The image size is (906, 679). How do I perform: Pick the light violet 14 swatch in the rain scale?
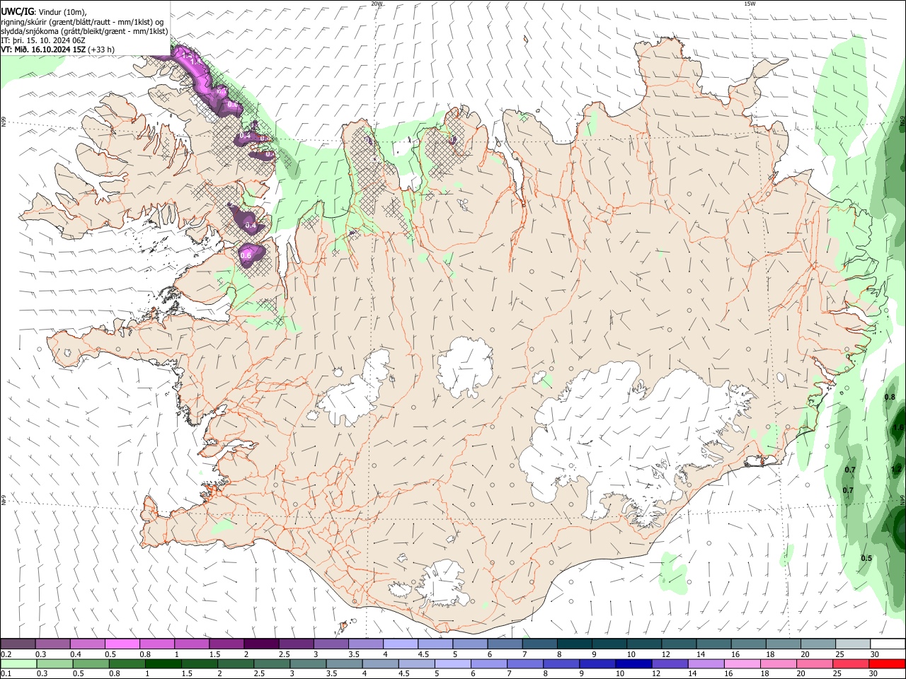pyautogui.click(x=706, y=663)
